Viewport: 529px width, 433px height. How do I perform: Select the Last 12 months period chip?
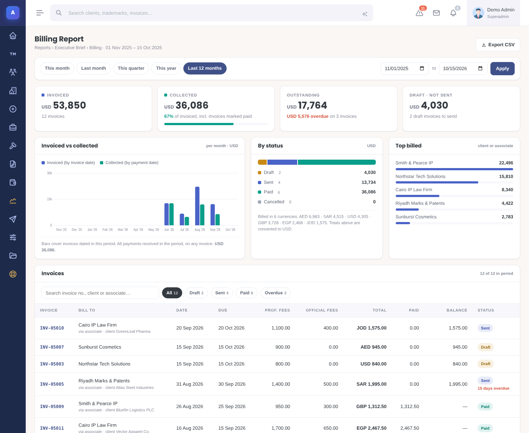coord(205,68)
